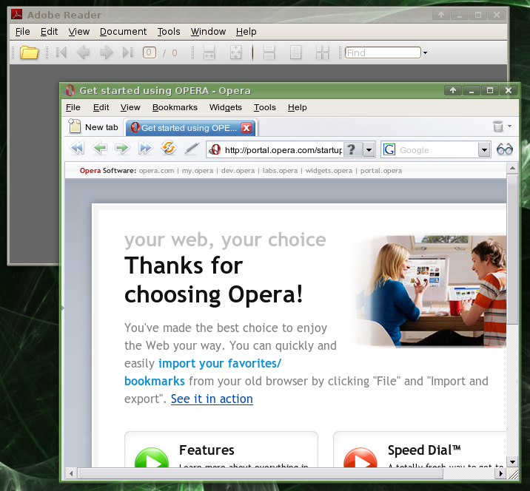Go to first page in Adobe Reader
Viewport: 530px width, 491px height.
(61, 53)
